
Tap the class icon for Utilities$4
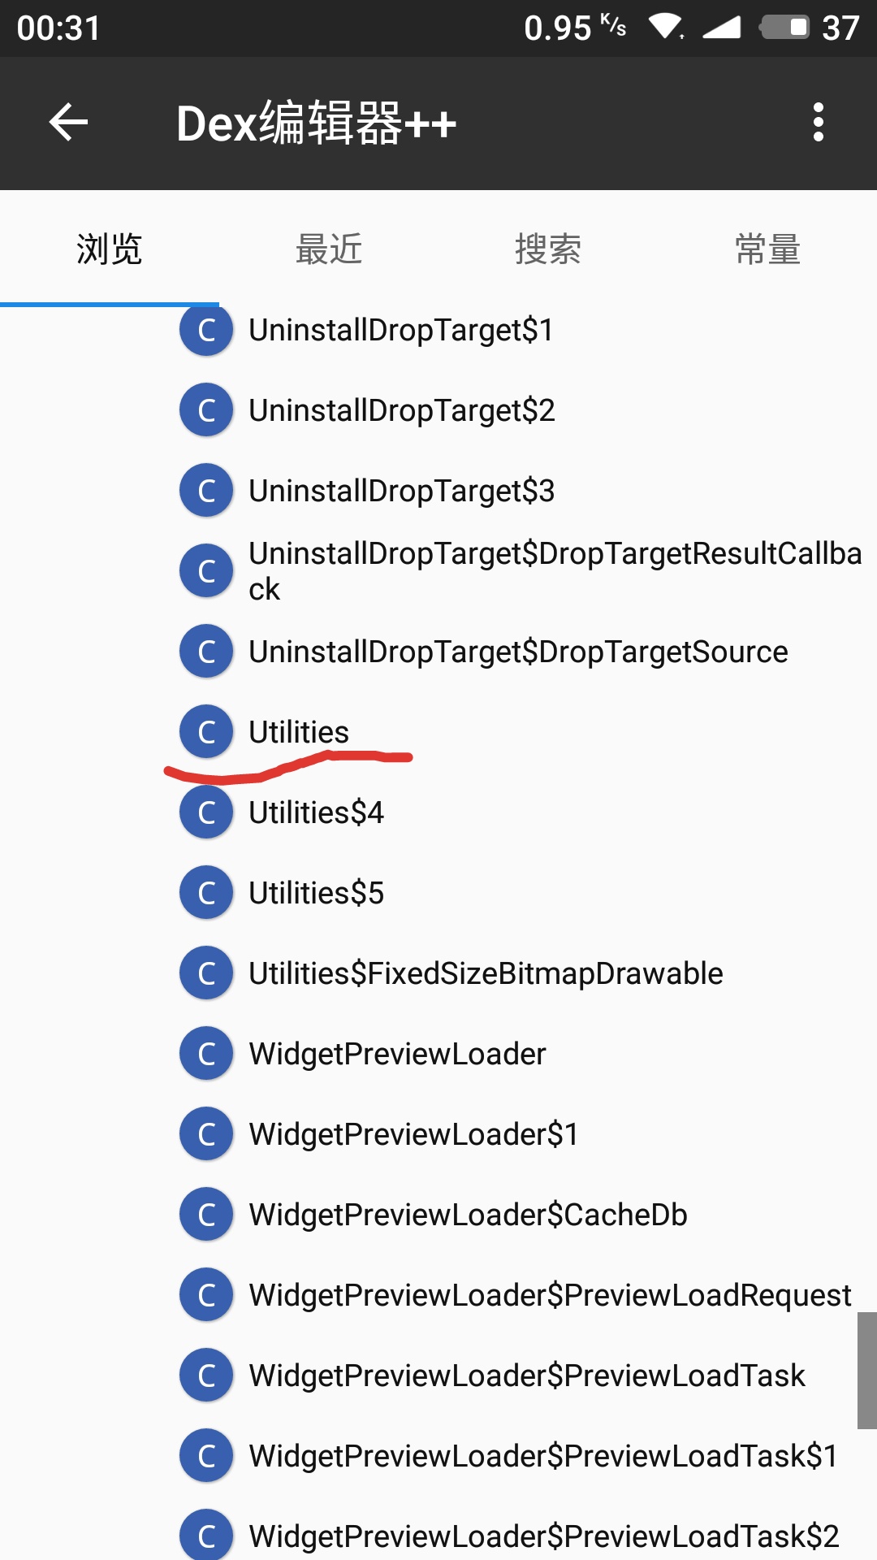[x=206, y=812]
